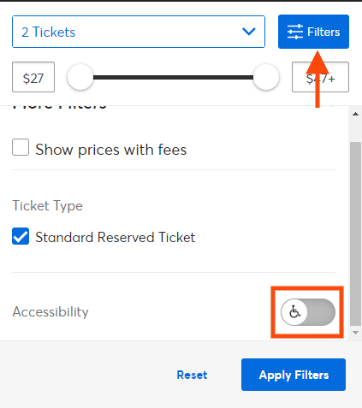Screen dimensions: 362x408
Task: Click the maximum price slider handle
Action: 266,77
